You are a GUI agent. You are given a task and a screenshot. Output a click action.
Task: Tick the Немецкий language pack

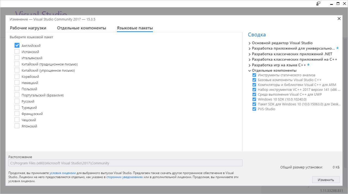coord(17,83)
